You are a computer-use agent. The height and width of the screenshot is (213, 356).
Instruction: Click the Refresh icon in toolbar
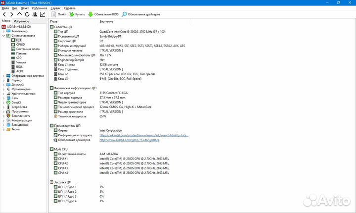[27, 14]
